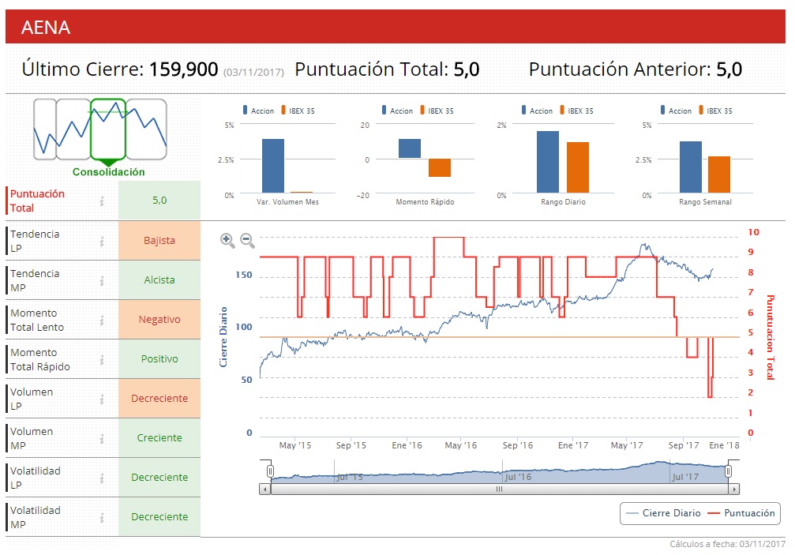Click the navigator scrollbar thumb
Screen dimensions: 795x555
(x=500, y=489)
